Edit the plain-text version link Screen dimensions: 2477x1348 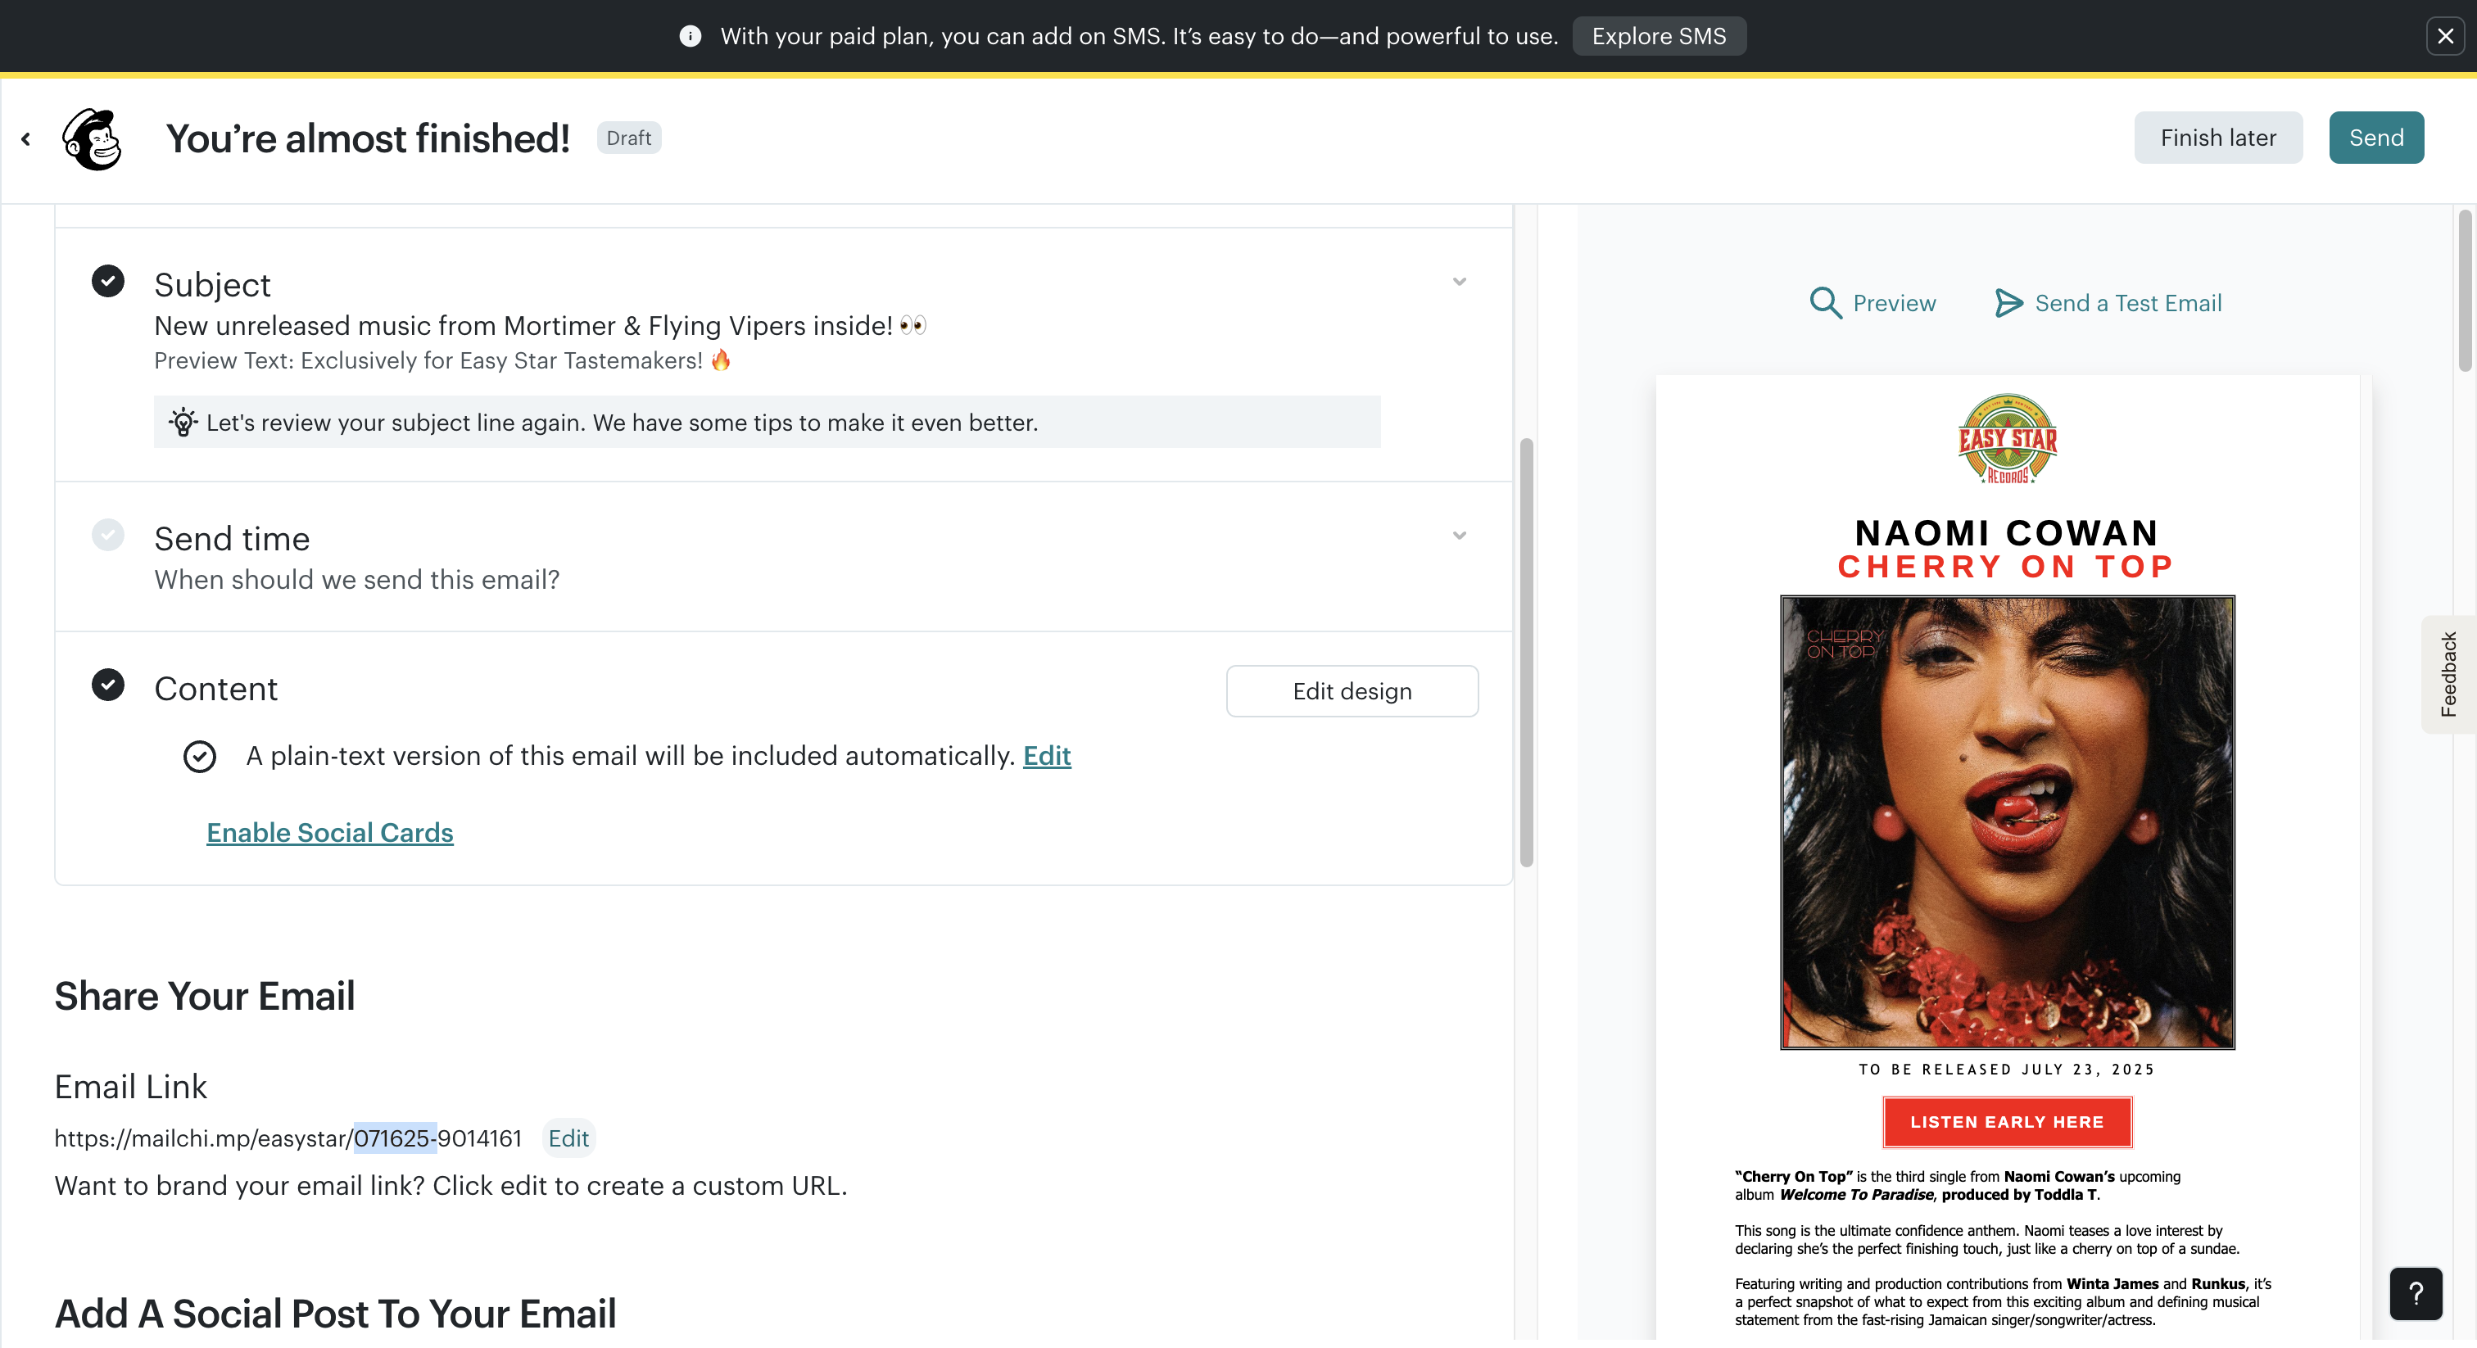click(x=1046, y=756)
